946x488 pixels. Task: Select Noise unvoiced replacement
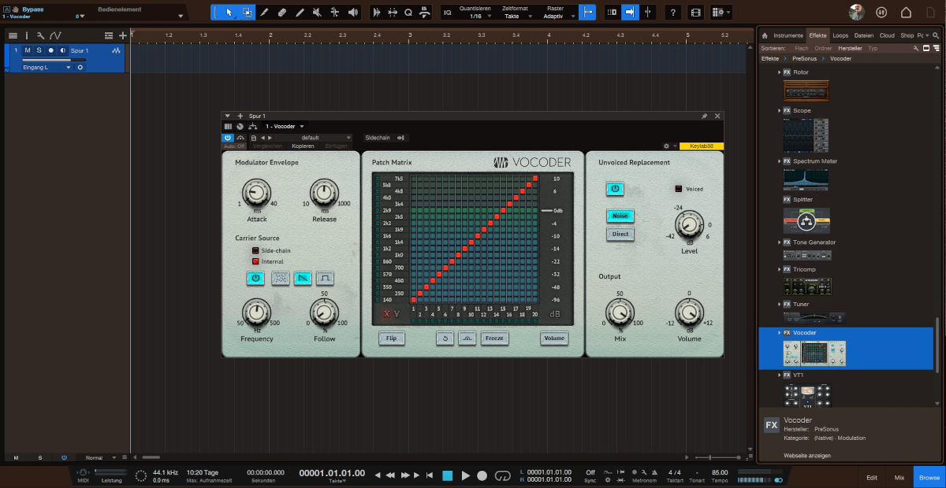pos(620,216)
